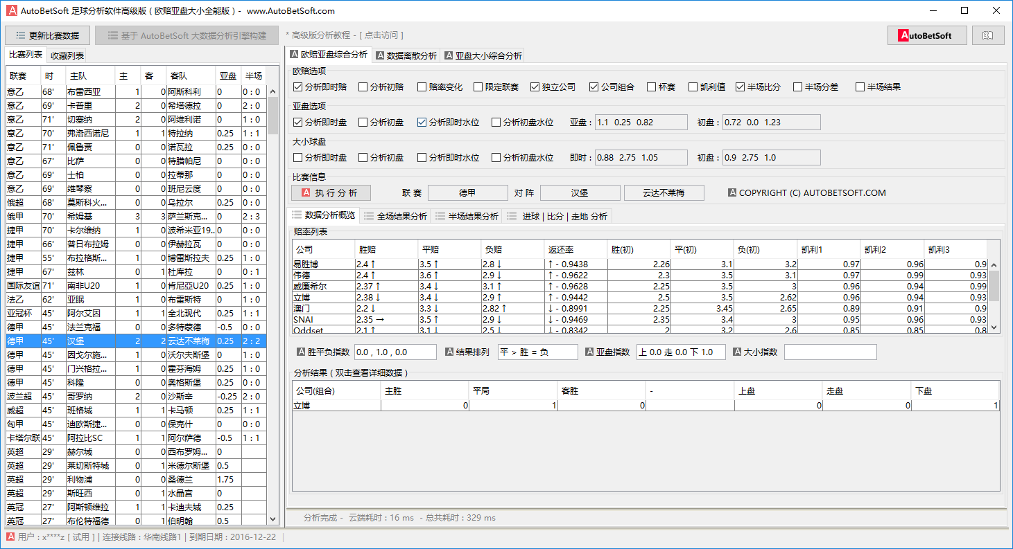Screen dimensions: 1013x549
Task: Click the AutoBetSoft logo button
Action: (x=927, y=35)
